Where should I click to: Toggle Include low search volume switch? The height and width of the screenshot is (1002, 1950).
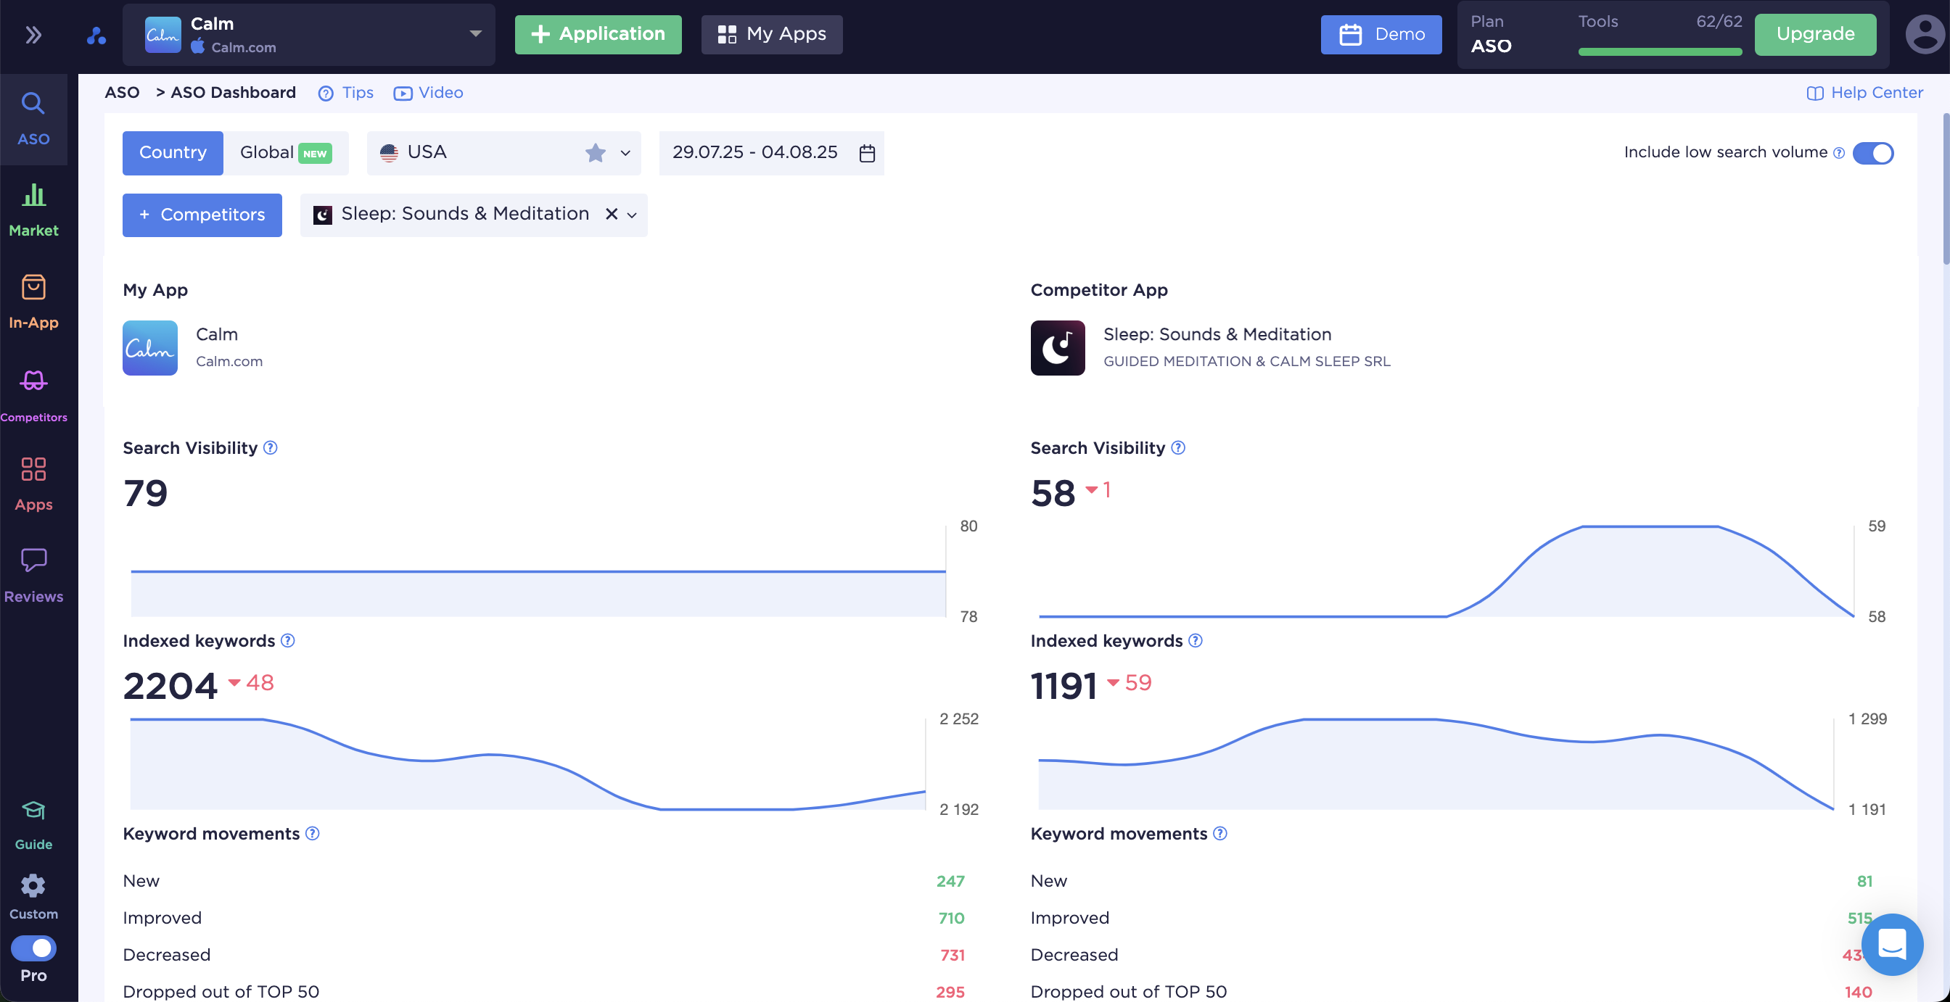point(1873,153)
